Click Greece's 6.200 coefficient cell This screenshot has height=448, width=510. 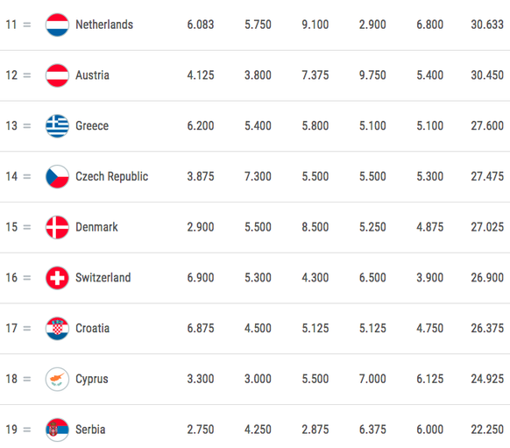pos(201,126)
